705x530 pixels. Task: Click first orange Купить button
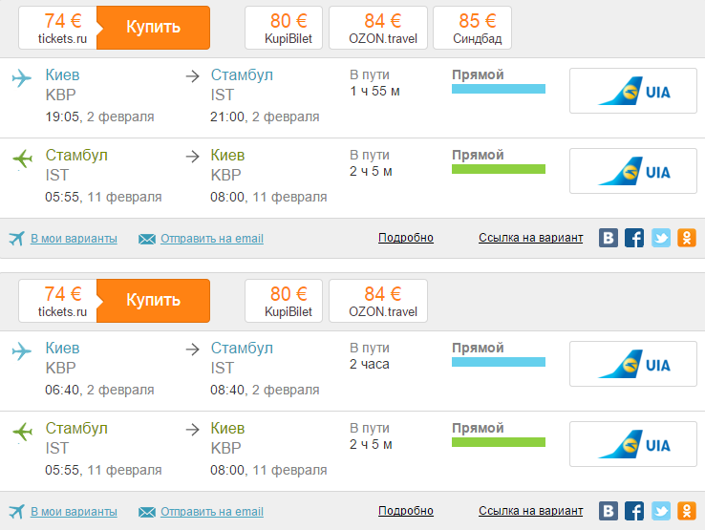tap(153, 27)
